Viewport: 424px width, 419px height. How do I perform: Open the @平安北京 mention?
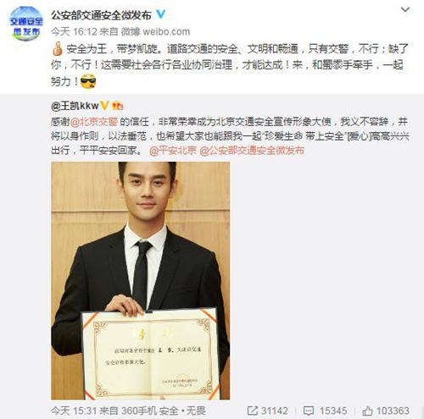click(173, 151)
